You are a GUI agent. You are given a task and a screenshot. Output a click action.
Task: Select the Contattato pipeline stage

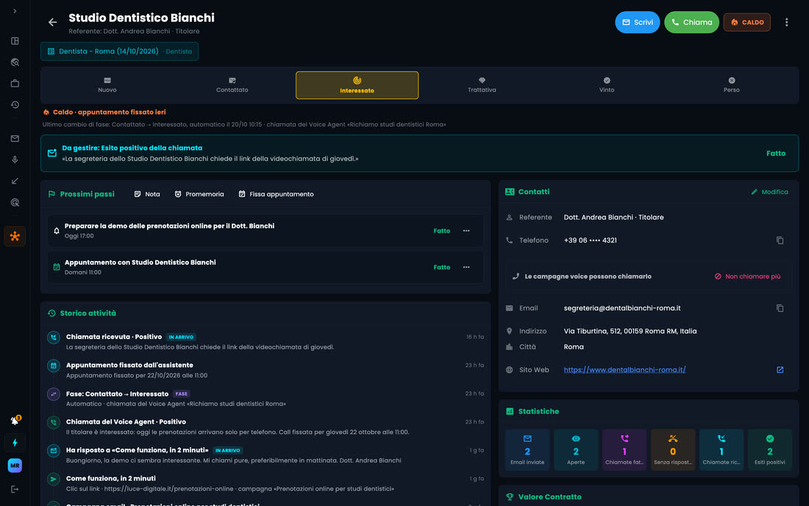[x=232, y=85]
